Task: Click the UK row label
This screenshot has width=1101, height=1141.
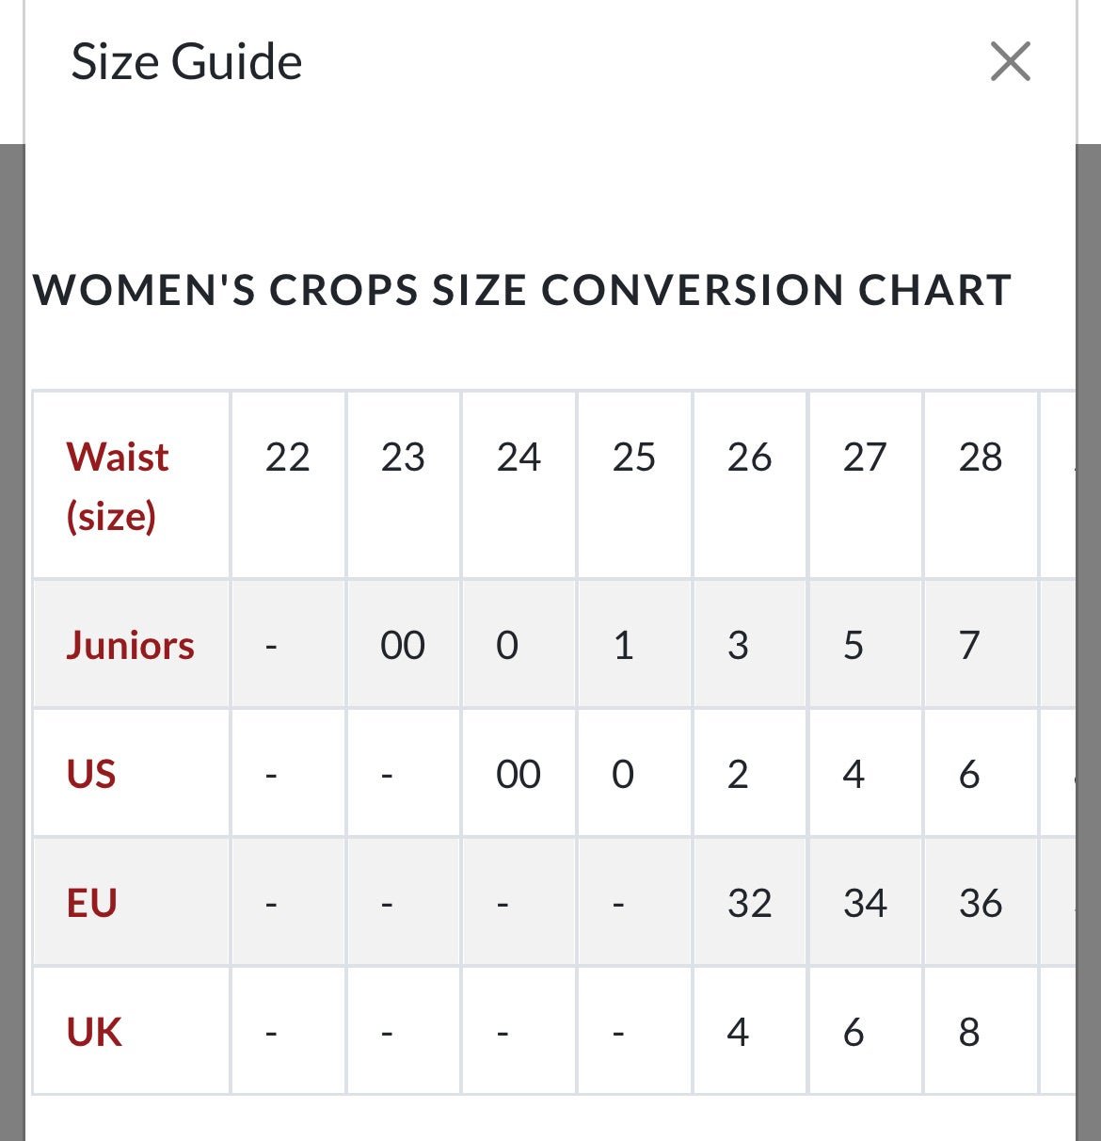Action: [132, 1032]
